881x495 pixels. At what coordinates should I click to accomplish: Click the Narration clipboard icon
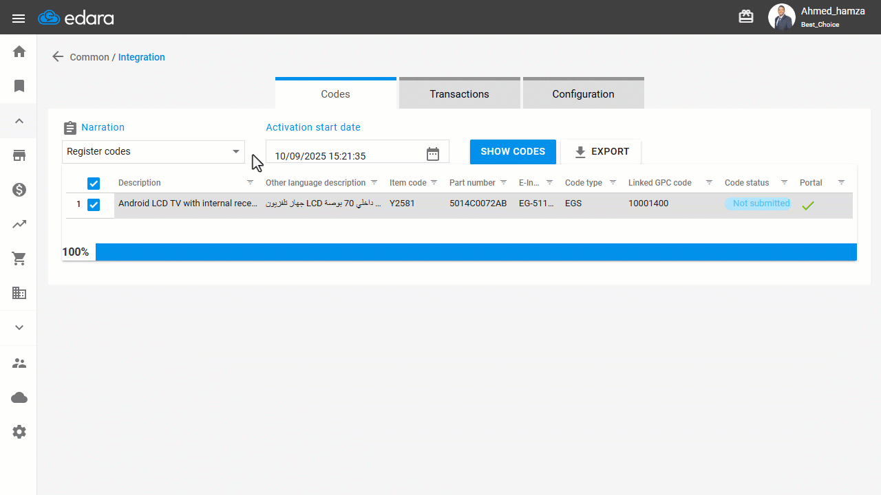pyautogui.click(x=70, y=128)
